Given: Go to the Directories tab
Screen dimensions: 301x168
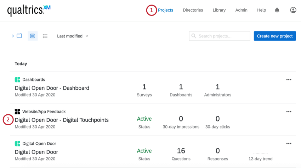Looking at the screenshot, I should [193, 10].
